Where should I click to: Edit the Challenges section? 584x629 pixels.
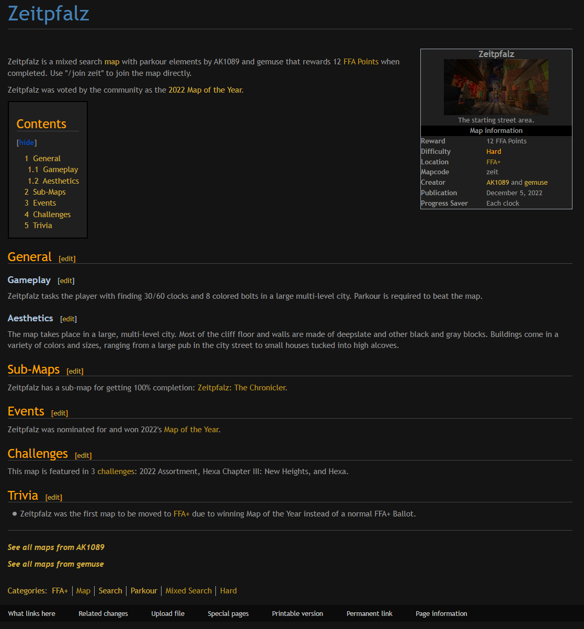click(x=83, y=455)
